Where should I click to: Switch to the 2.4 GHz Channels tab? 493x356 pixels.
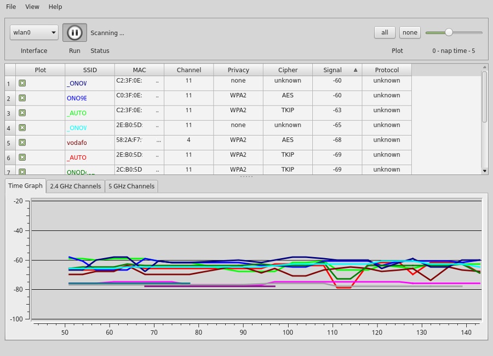[76, 186]
